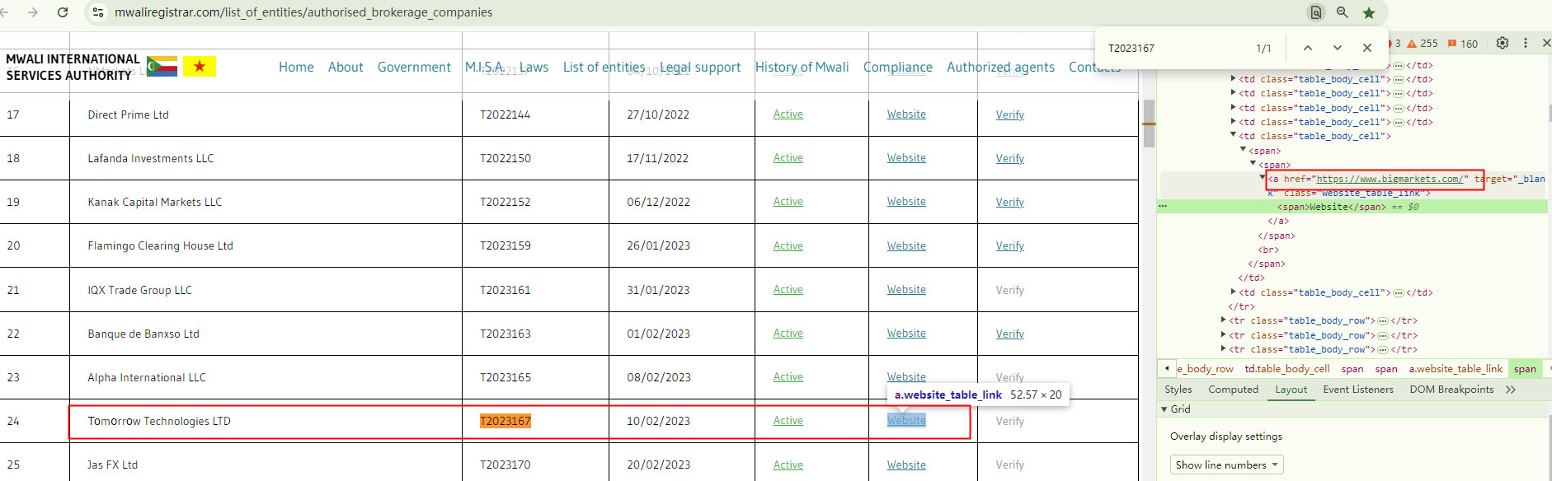This screenshot has height=481, width=1552.
Task: Open the Authorized agents menu item
Action: (x=1000, y=67)
